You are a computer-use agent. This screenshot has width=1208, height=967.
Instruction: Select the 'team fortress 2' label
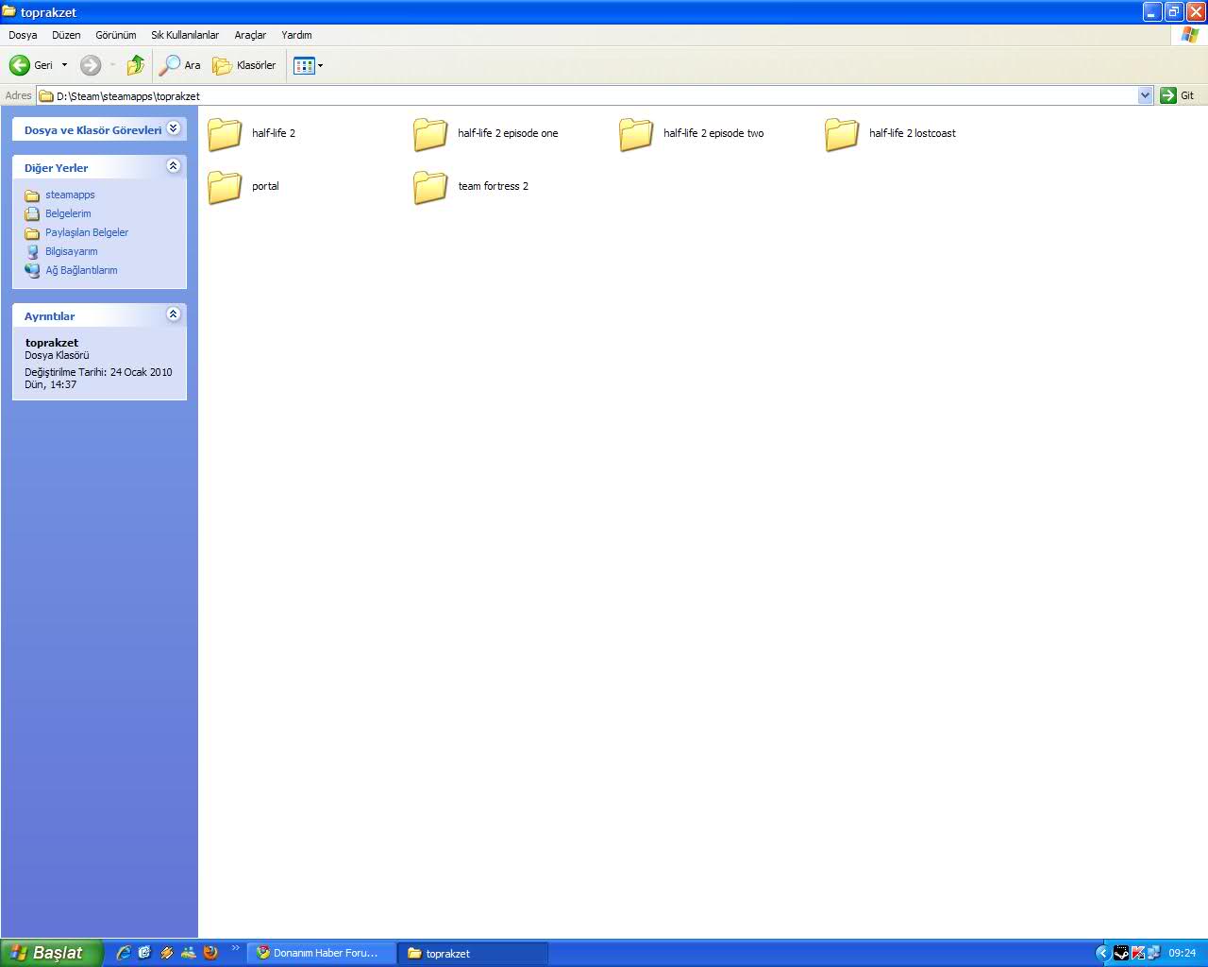pyautogui.click(x=494, y=187)
